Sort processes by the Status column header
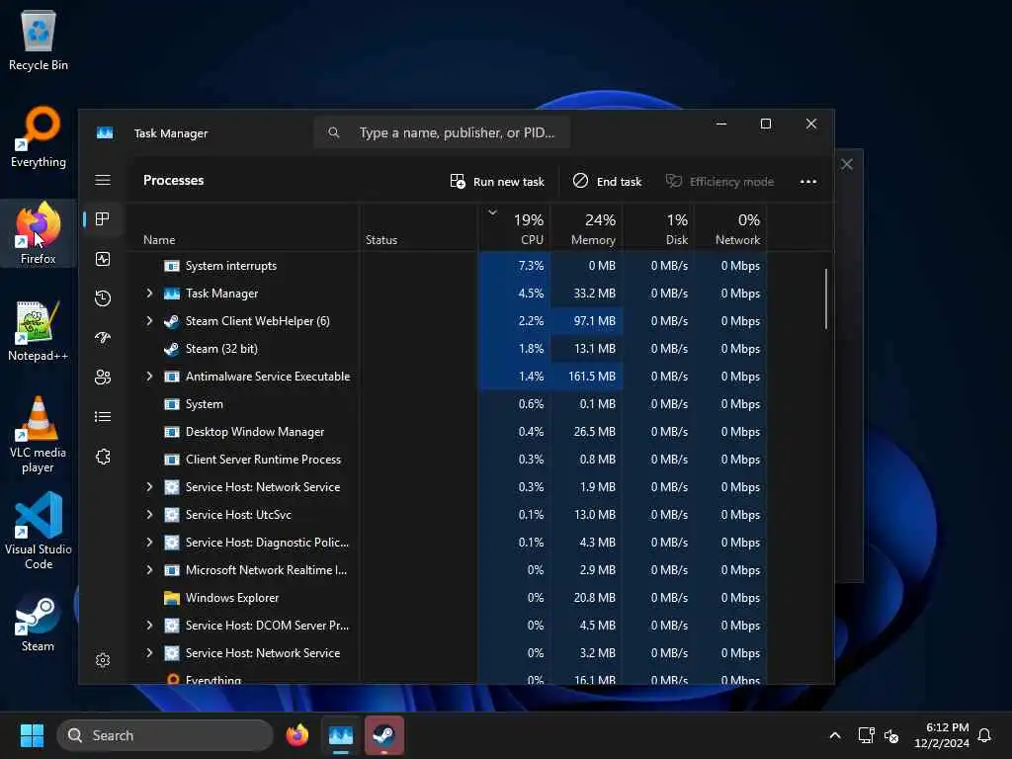This screenshot has width=1012, height=759. [x=418, y=228]
